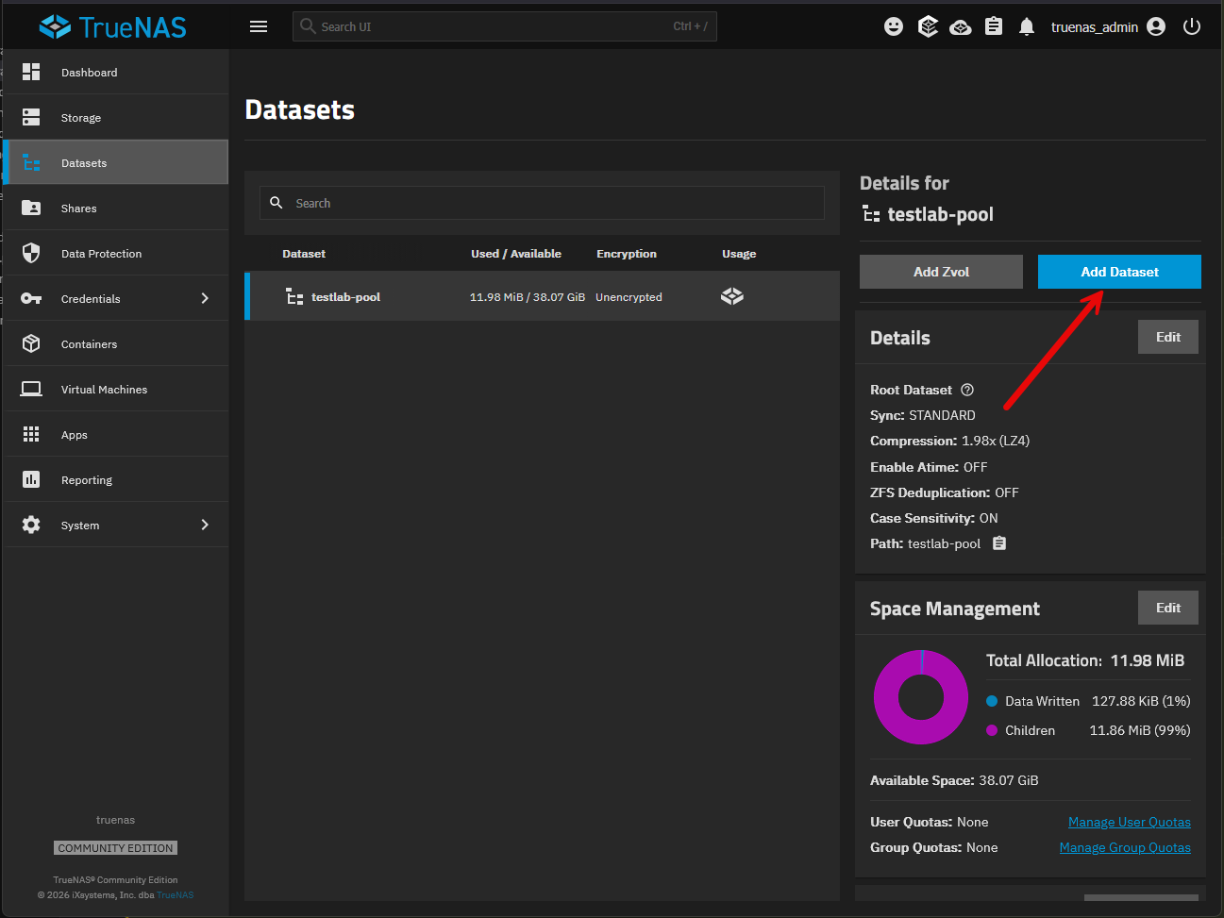The height and width of the screenshot is (918, 1224).
Task: Open the Shares page
Action: coord(117,209)
